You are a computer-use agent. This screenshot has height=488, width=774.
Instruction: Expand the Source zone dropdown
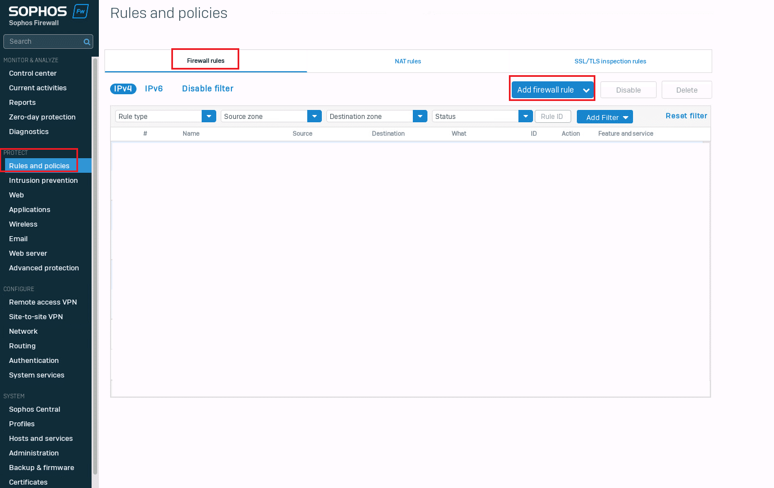(x=314, y=116)
